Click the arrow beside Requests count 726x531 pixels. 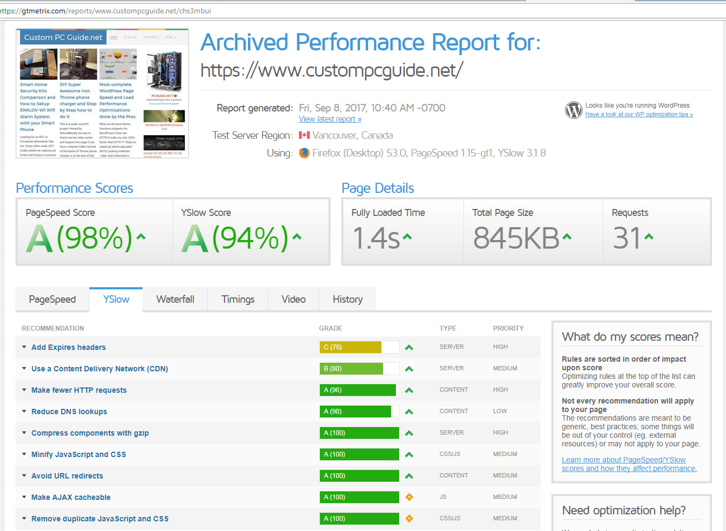pos(649,236)
